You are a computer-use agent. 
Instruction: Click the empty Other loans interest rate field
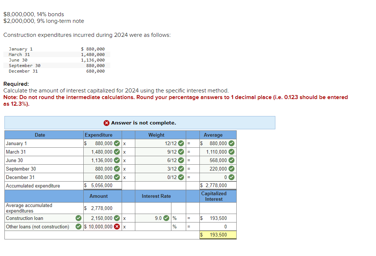[x=153, y=227]
